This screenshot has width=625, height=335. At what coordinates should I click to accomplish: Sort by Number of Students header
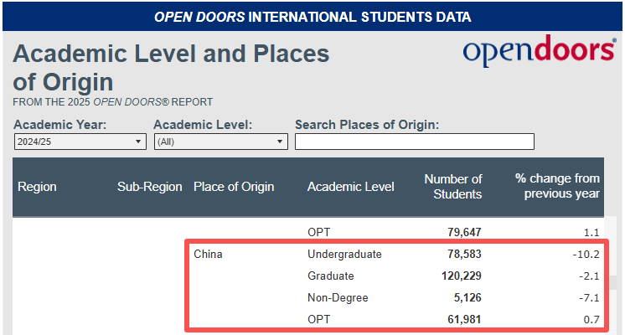point(452,187)
